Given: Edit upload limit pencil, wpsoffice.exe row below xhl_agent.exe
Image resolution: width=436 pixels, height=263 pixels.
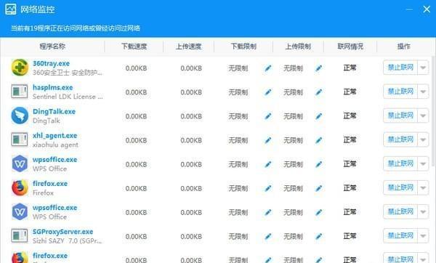Looking at the screenshot, I should tap(319, 164).
